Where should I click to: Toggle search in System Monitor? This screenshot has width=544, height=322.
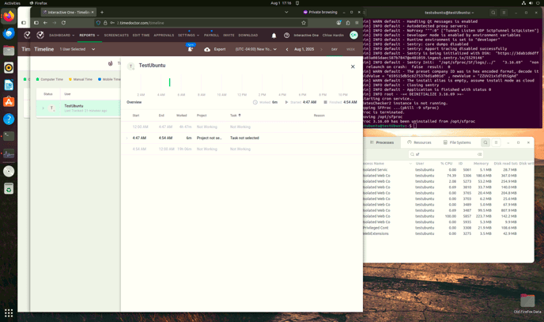(x=485, y=142)
